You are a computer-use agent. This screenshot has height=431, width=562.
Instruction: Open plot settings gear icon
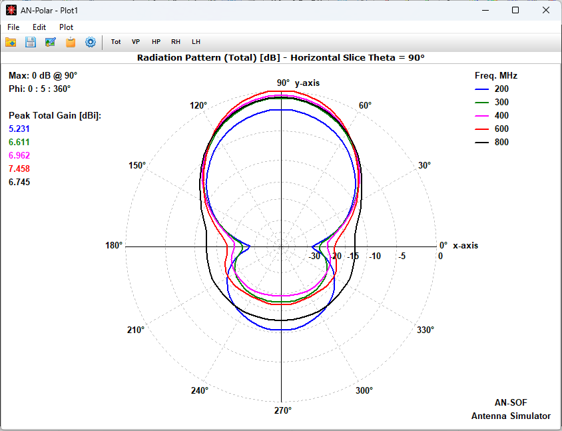pos(91,42)
